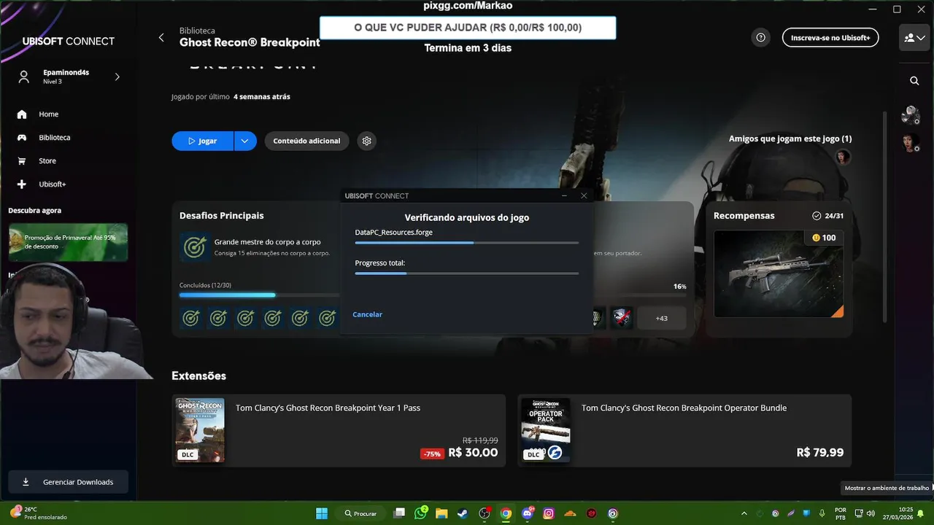
Task: Open the dropdown arrow beside Jogar
Action: coord(245,141)
